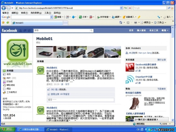Click the vertical scrollbar down arrow
The width and height of the screenshot is (176, 132).
173,120
